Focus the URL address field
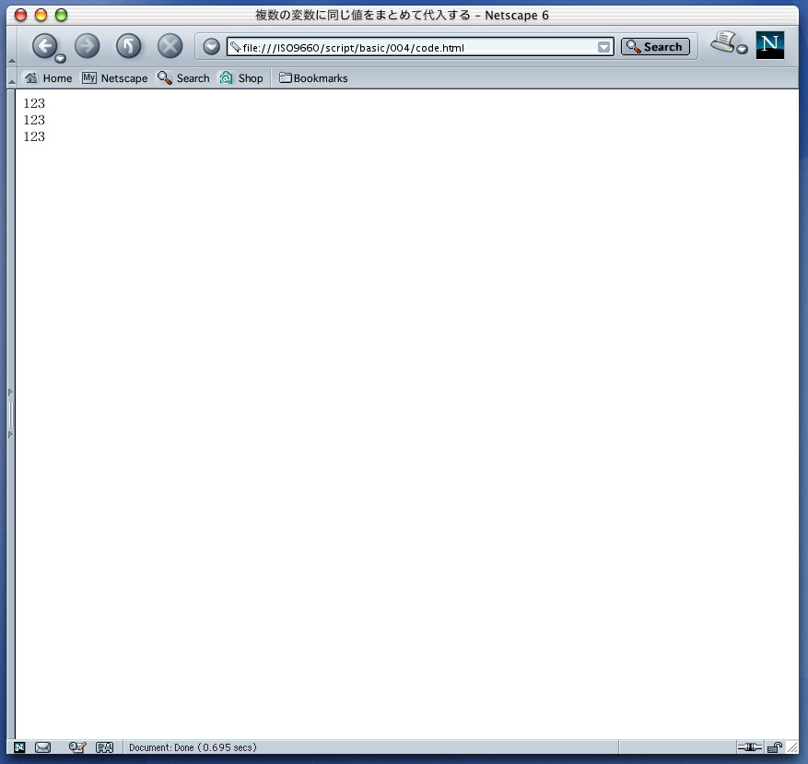 (418, 47)
